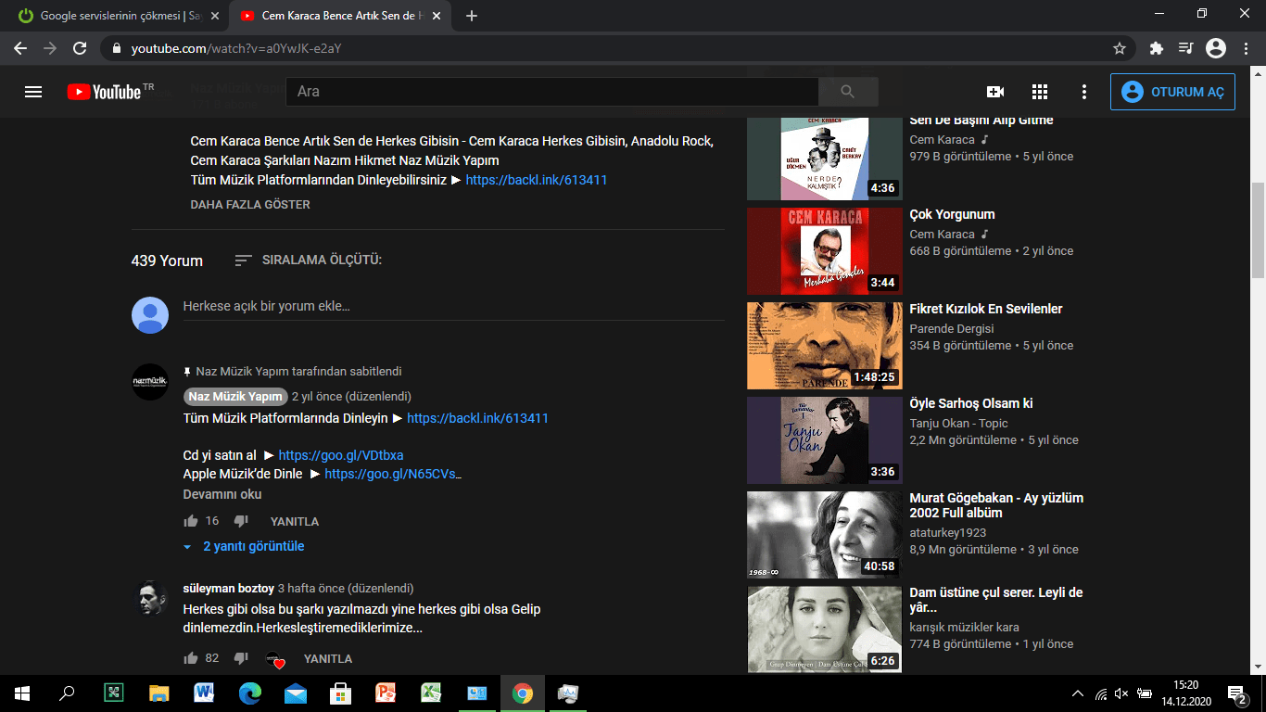Open the Parende Dergisi channel name

click(952, 329)
